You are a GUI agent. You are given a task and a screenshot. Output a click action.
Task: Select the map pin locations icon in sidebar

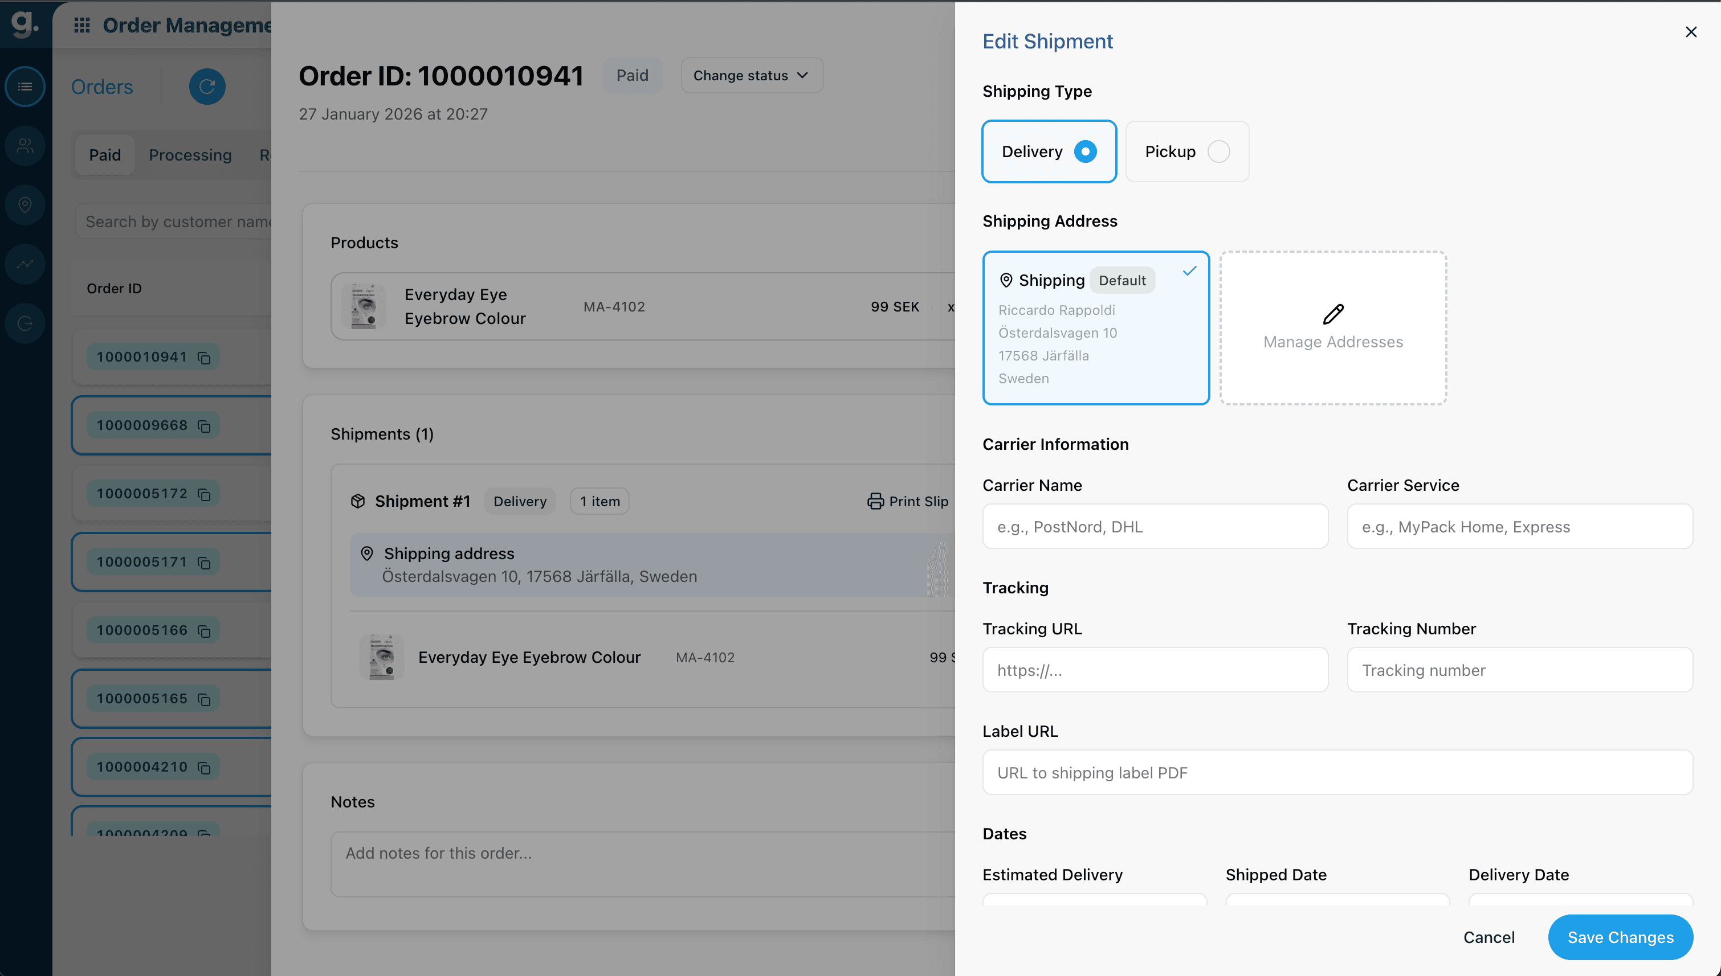[x=25, y=204]
